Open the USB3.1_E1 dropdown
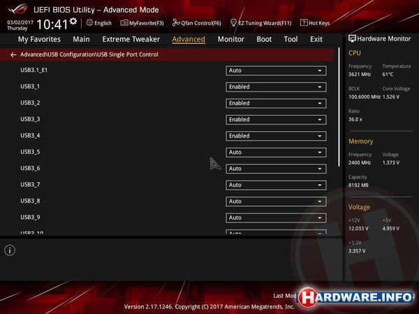This screenshot has width=419, height=314. (276, 70)
